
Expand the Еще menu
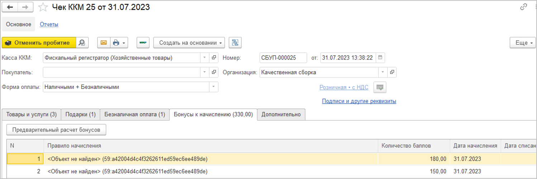coord(522,43)
